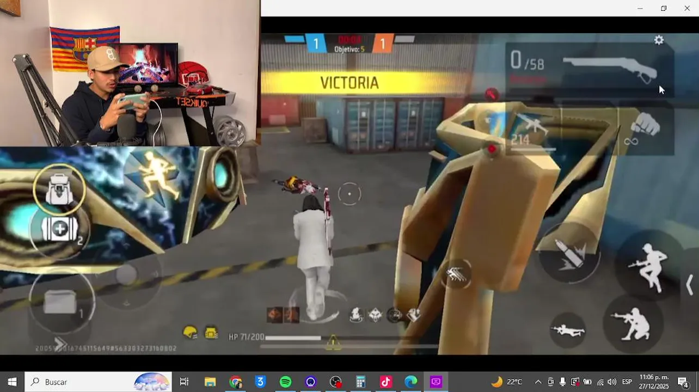Open the game settings gear

(x=659, y=40)
